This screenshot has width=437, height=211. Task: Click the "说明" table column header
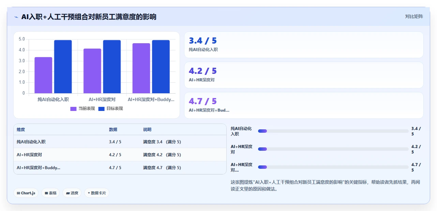147,130
